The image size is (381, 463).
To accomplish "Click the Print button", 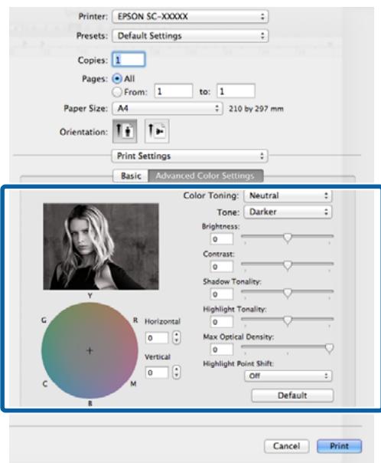I will point(339,446).
